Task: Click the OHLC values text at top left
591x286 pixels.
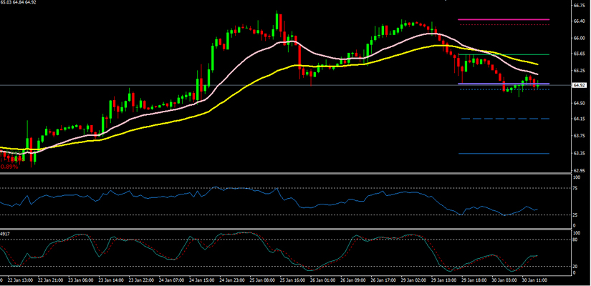Action: coord(19,3)
